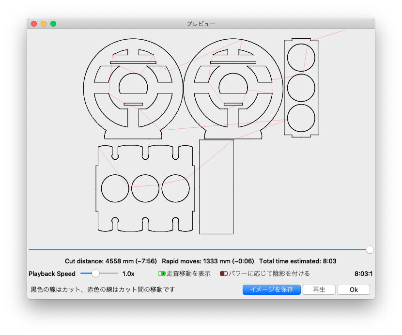Click the tall rectangle cut shape
Image resolution: width=402 pixels, height=335 pixels.
tap(216, 187)
